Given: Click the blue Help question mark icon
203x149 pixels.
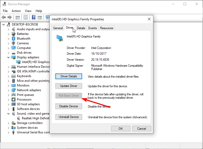Looking at the screenshot, I should point(34,17).
